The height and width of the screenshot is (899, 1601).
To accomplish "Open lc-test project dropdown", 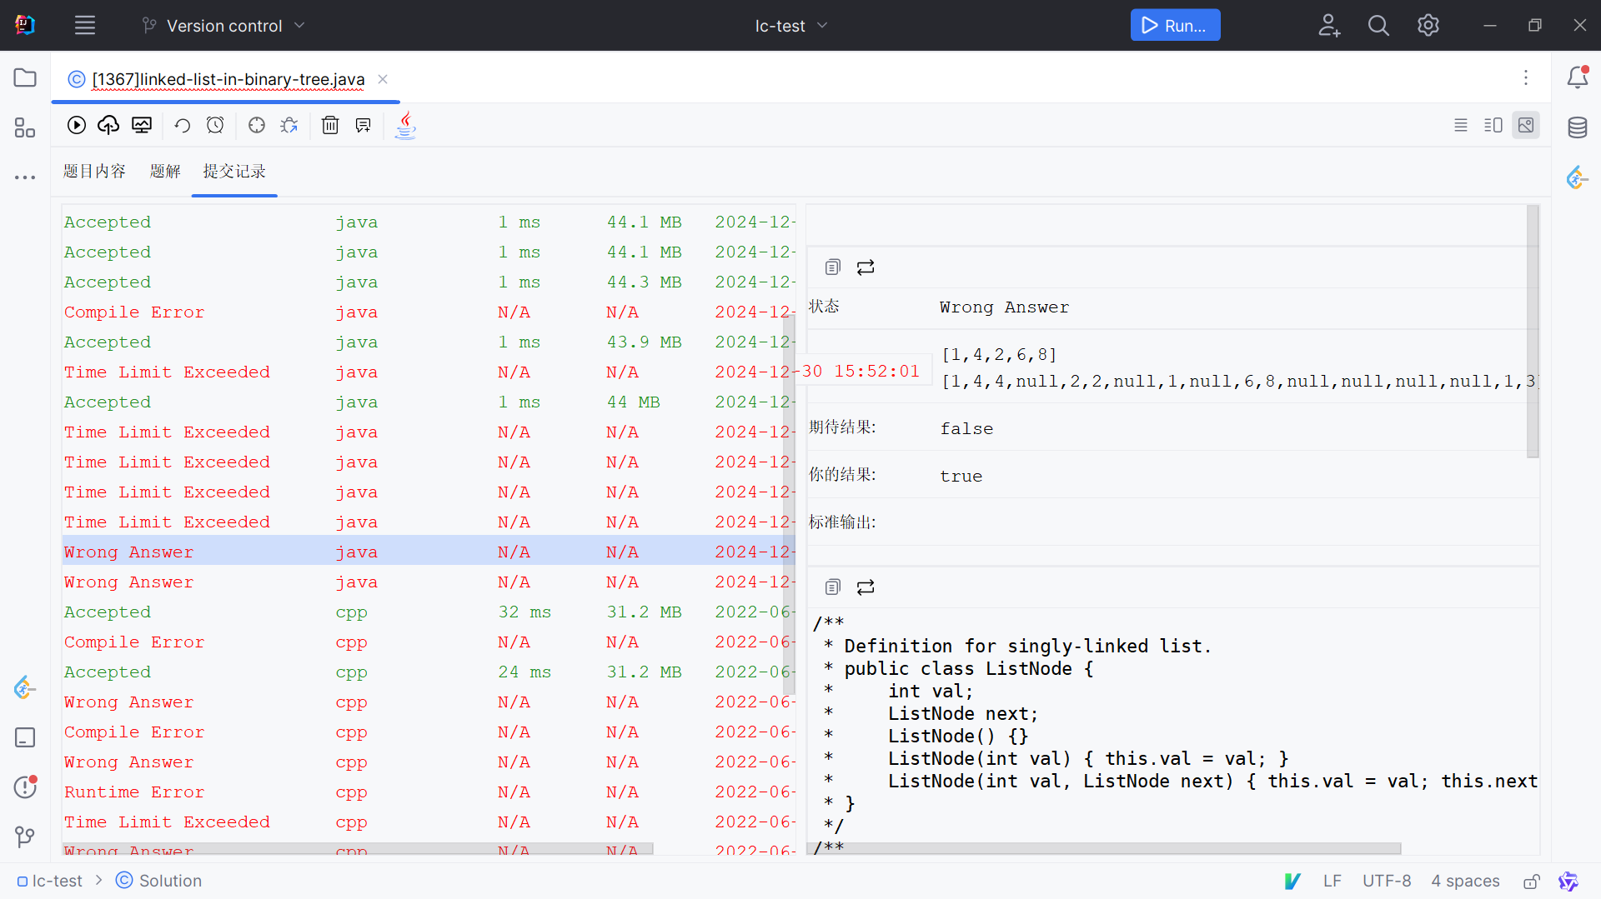I will 791,26.
